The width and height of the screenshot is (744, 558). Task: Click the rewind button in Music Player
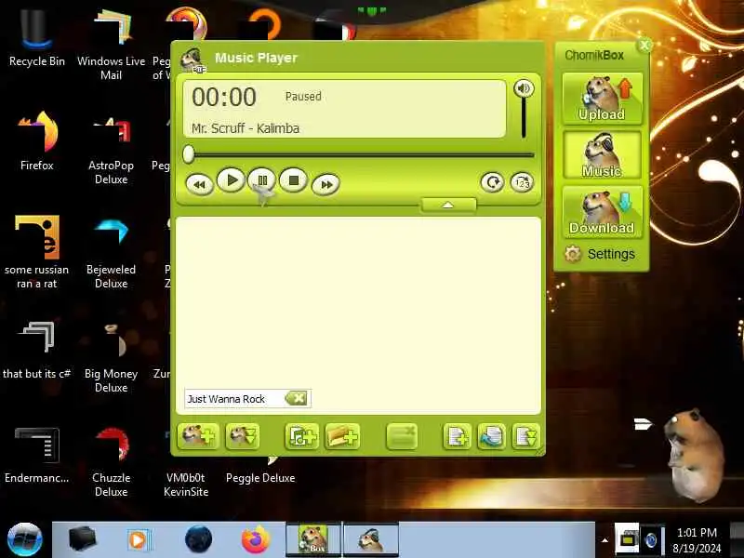click(199, 184)
